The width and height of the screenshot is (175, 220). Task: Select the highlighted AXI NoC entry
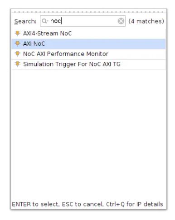tap(88, 44)
